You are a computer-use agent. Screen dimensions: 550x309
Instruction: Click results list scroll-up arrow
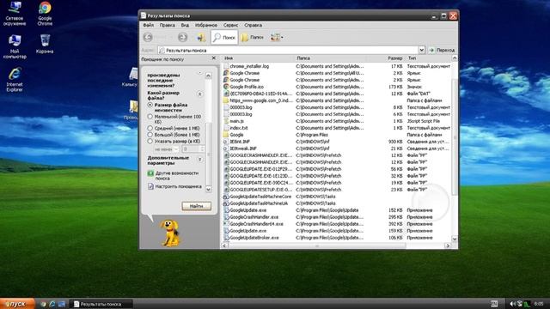(455, 58)
